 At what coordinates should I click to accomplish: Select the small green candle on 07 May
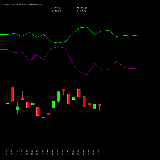(x=43, y=118)
